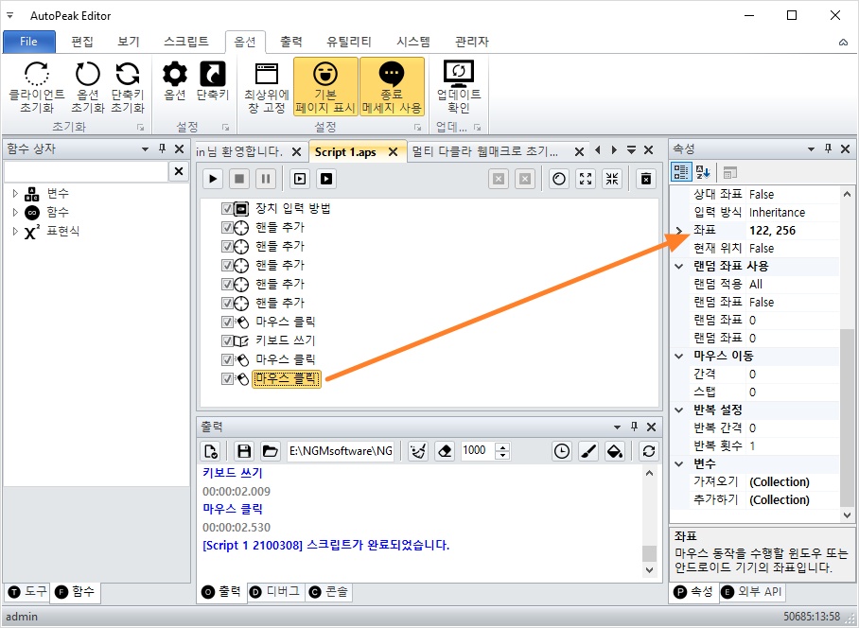Uncheck the 장치 입력 방법 step checkbox
Screen dimensions: 859x628
[227, 209]
